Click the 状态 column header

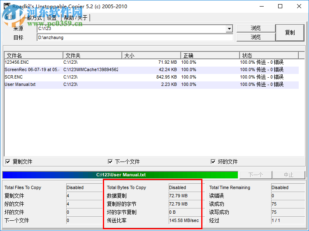coord(269,55)
